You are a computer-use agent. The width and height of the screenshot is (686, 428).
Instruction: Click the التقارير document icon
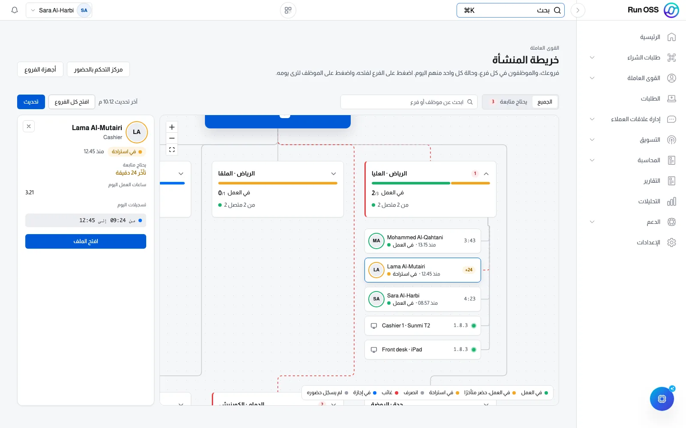672,181
